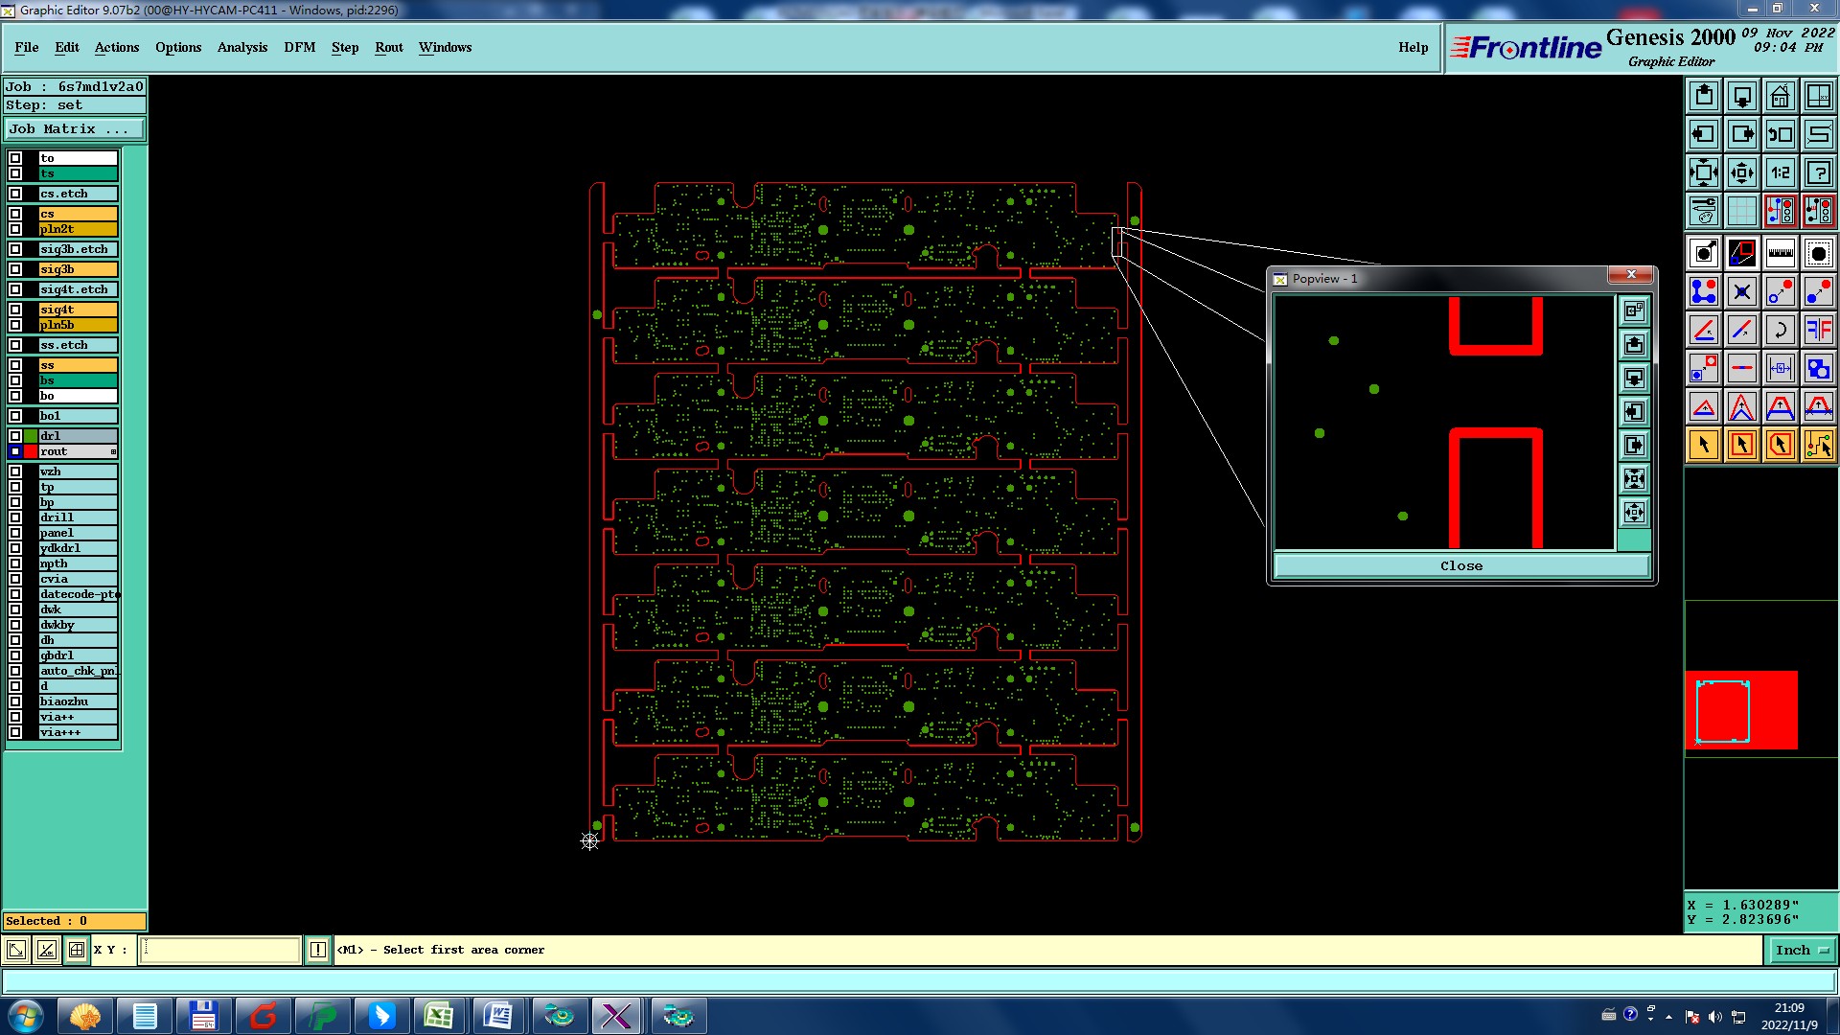The height and width of the screenshot is (1035, 1840).
Task: Click the X Y coordinate input field
Action: point(220,950)
